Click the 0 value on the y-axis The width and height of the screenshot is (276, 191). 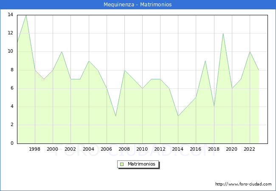[12, 143]
